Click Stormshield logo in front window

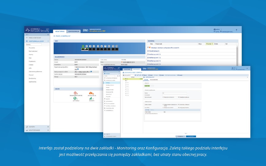point(105,68)
